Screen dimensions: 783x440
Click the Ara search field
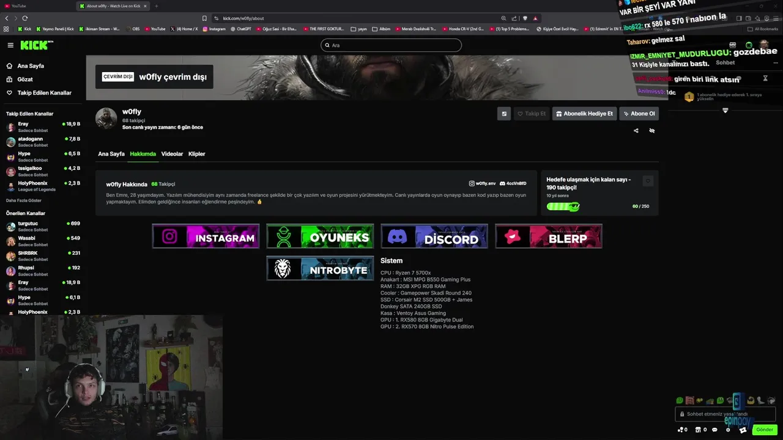tap(391, 45)
